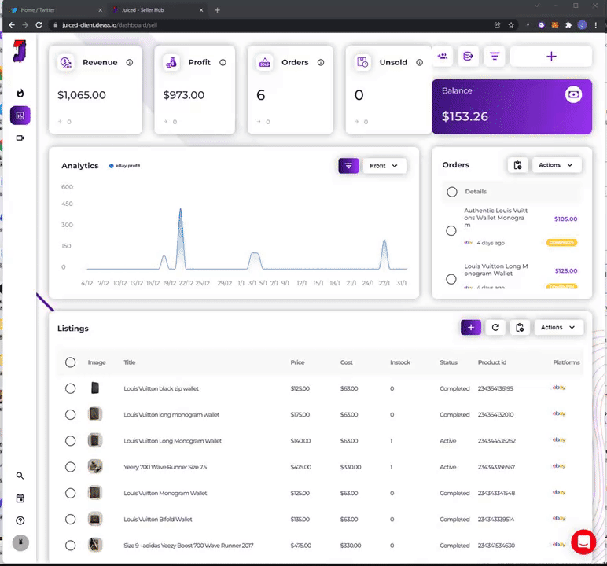Open the Listings Actions dropdown

click(558, 328)
